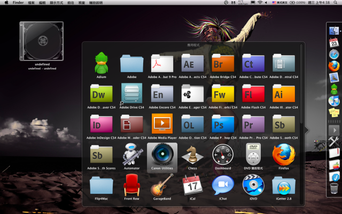Open the highlighted Canon Utilities item
This screenshot has width=342, height=214.
tap(162, 157)
